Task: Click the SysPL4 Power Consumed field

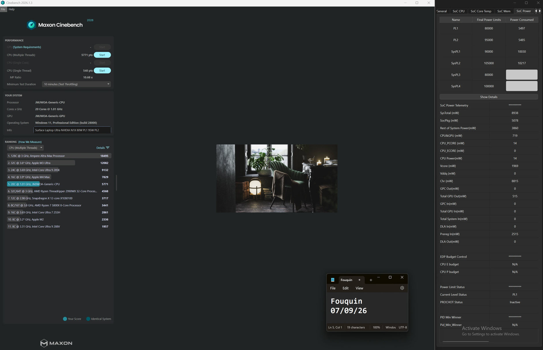Action: tap(521, 86)
